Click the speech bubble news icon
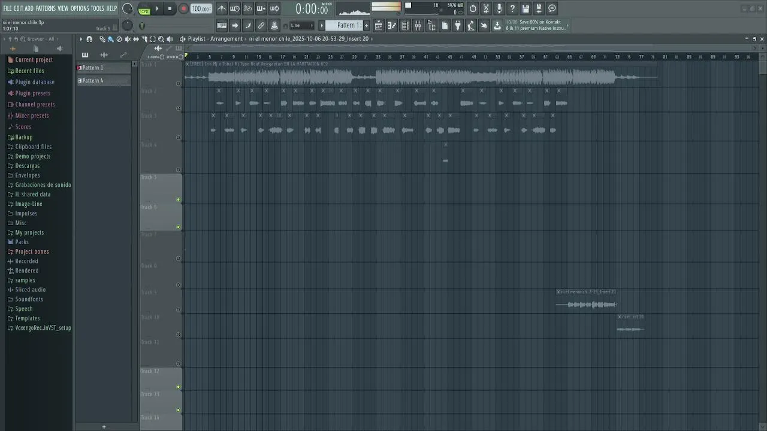Viewport: 767px width, 431px height. pos(552,8)
